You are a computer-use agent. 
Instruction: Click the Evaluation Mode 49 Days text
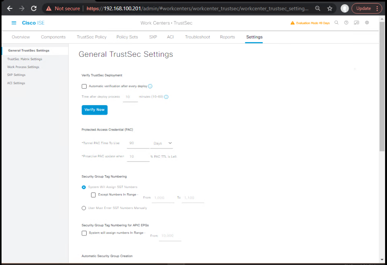click(x=313, y=23)
